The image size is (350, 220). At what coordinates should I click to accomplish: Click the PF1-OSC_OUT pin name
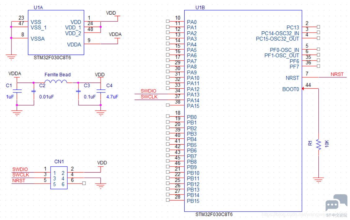click(282, 56)
